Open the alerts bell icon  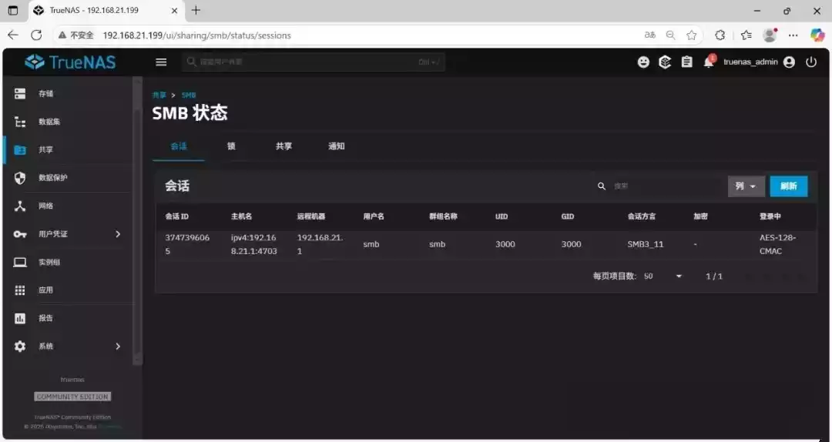709,62
